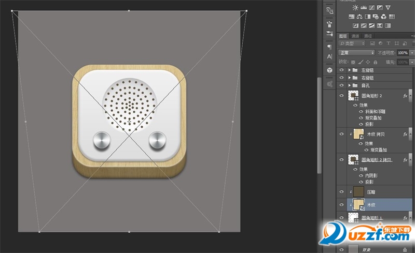The height and width of the screenshot is (253, 415).
Task: Click the 投影 effect under 圆角矩形 2
Action: (x=369, y=124)
